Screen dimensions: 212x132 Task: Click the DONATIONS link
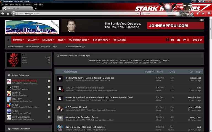click(x=120, y=40)
